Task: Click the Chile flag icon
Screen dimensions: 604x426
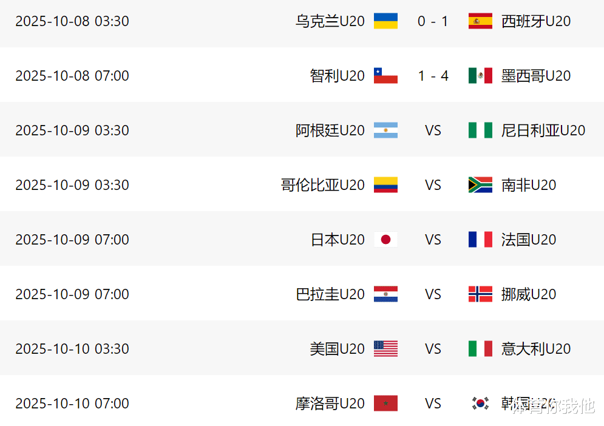Action: click(385, 76)
